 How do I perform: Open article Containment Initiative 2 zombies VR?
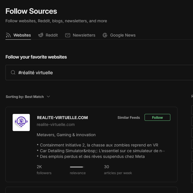coord(99,145)
